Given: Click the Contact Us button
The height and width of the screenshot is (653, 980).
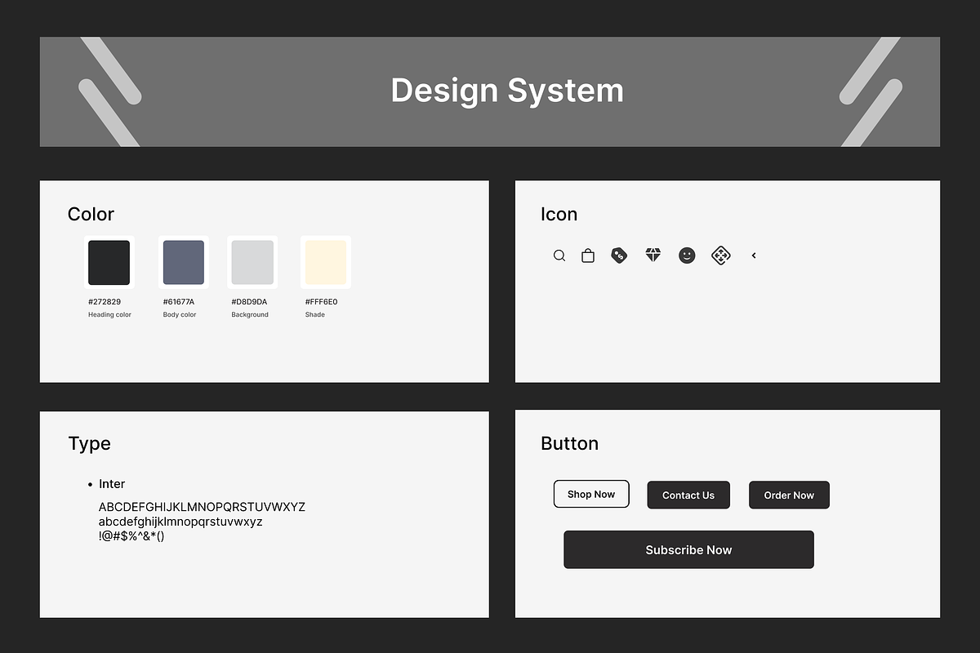Looking at the screenshot, I should coord(688,495).
